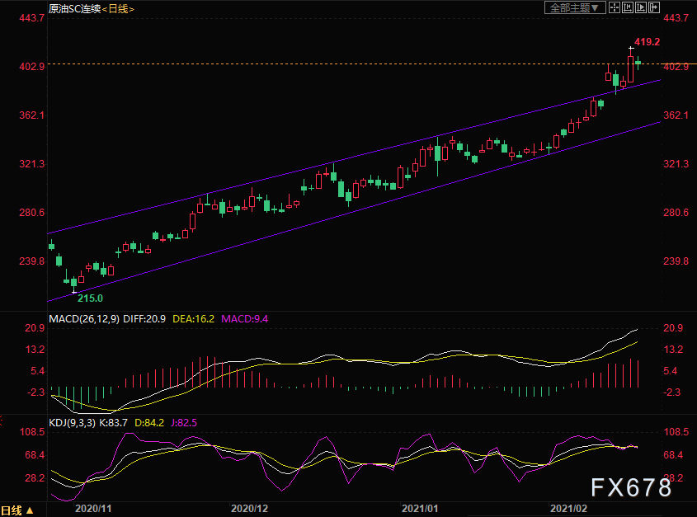Open the 全部主题 theme dropdown
The height and width of the screenshot is (517, 697).
point(575,7)
